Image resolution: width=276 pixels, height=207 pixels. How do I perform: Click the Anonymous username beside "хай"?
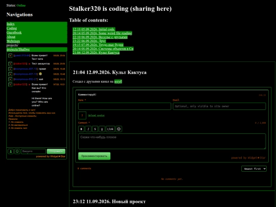[x=26, y=79]
